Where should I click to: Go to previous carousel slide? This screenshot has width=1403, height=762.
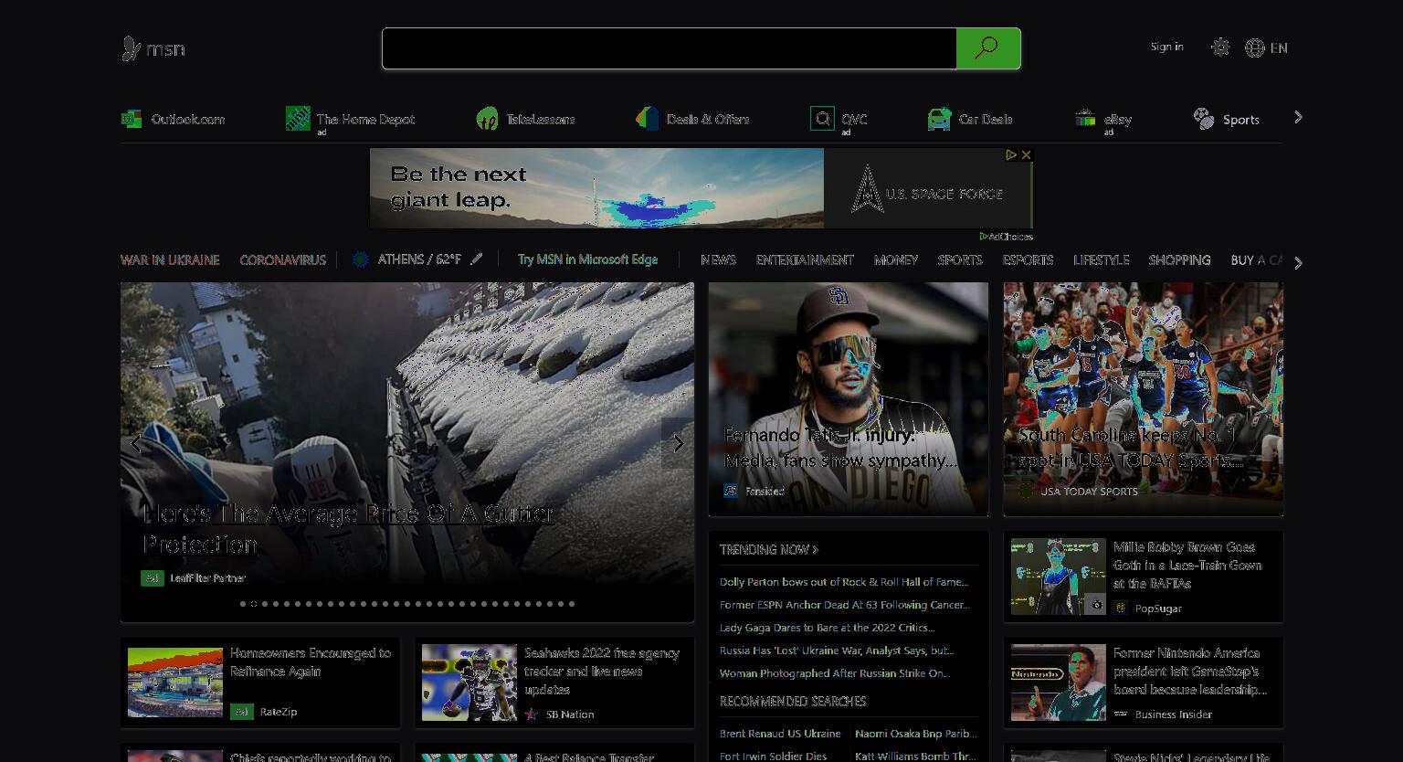point(136,444)
